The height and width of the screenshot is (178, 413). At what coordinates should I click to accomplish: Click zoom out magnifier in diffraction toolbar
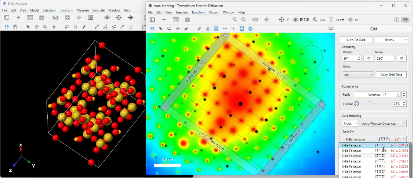click(235, 20)
